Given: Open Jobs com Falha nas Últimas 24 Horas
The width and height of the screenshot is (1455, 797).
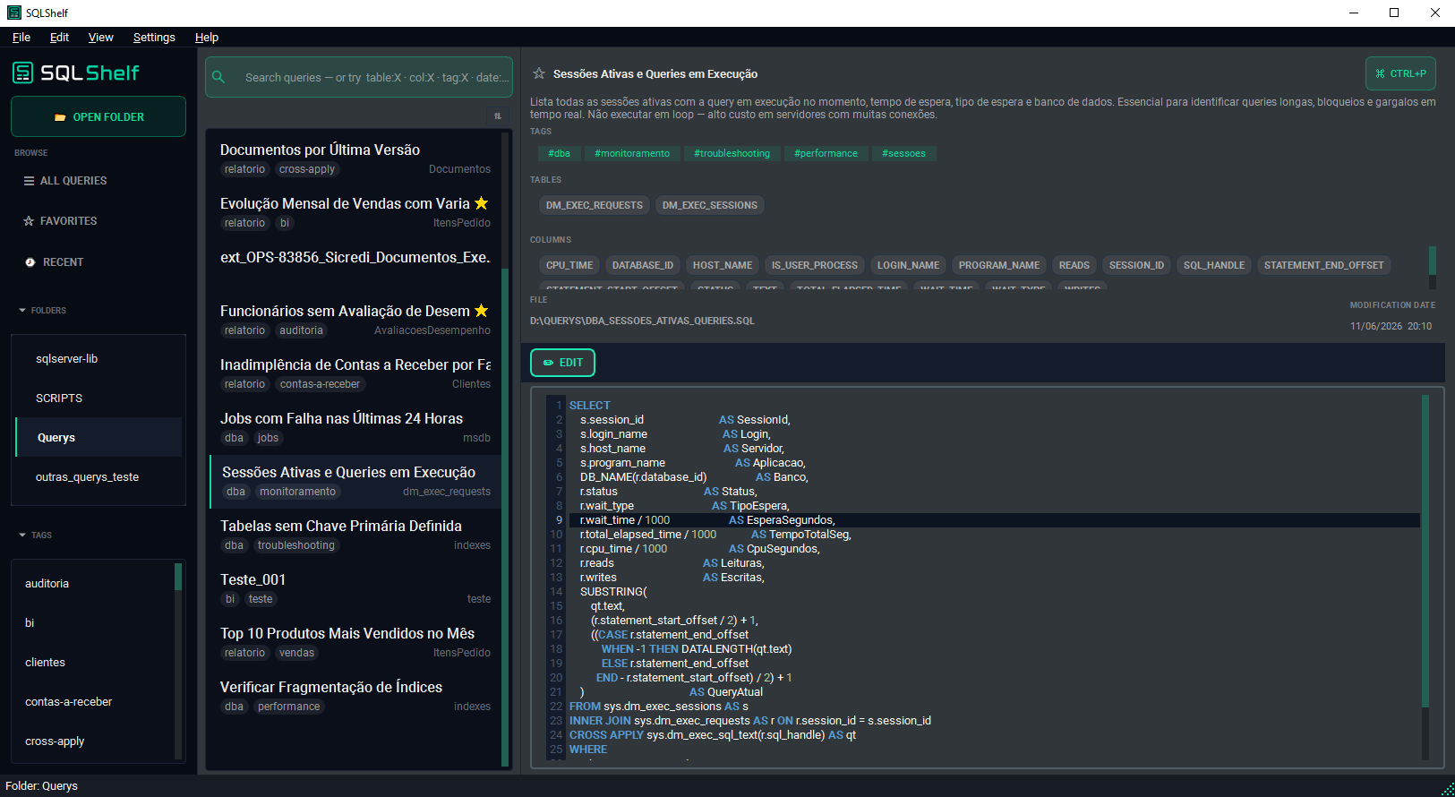Looking at the screenshot, I should 355,427.
